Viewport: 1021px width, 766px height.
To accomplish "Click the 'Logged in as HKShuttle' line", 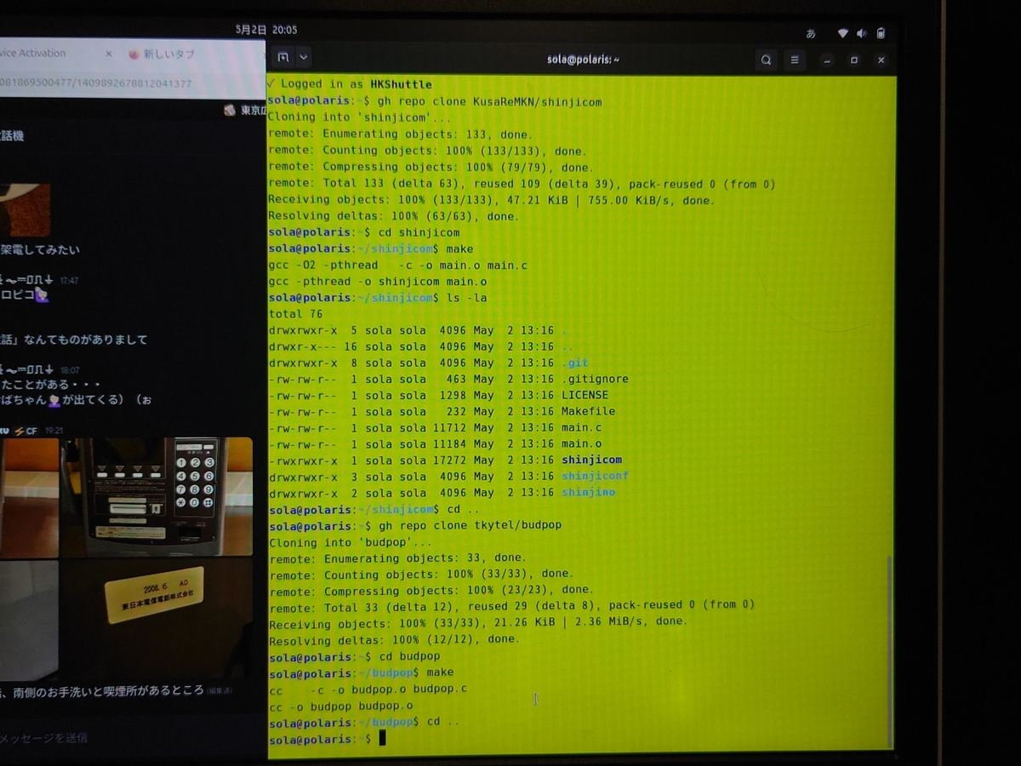I will 350,84.
